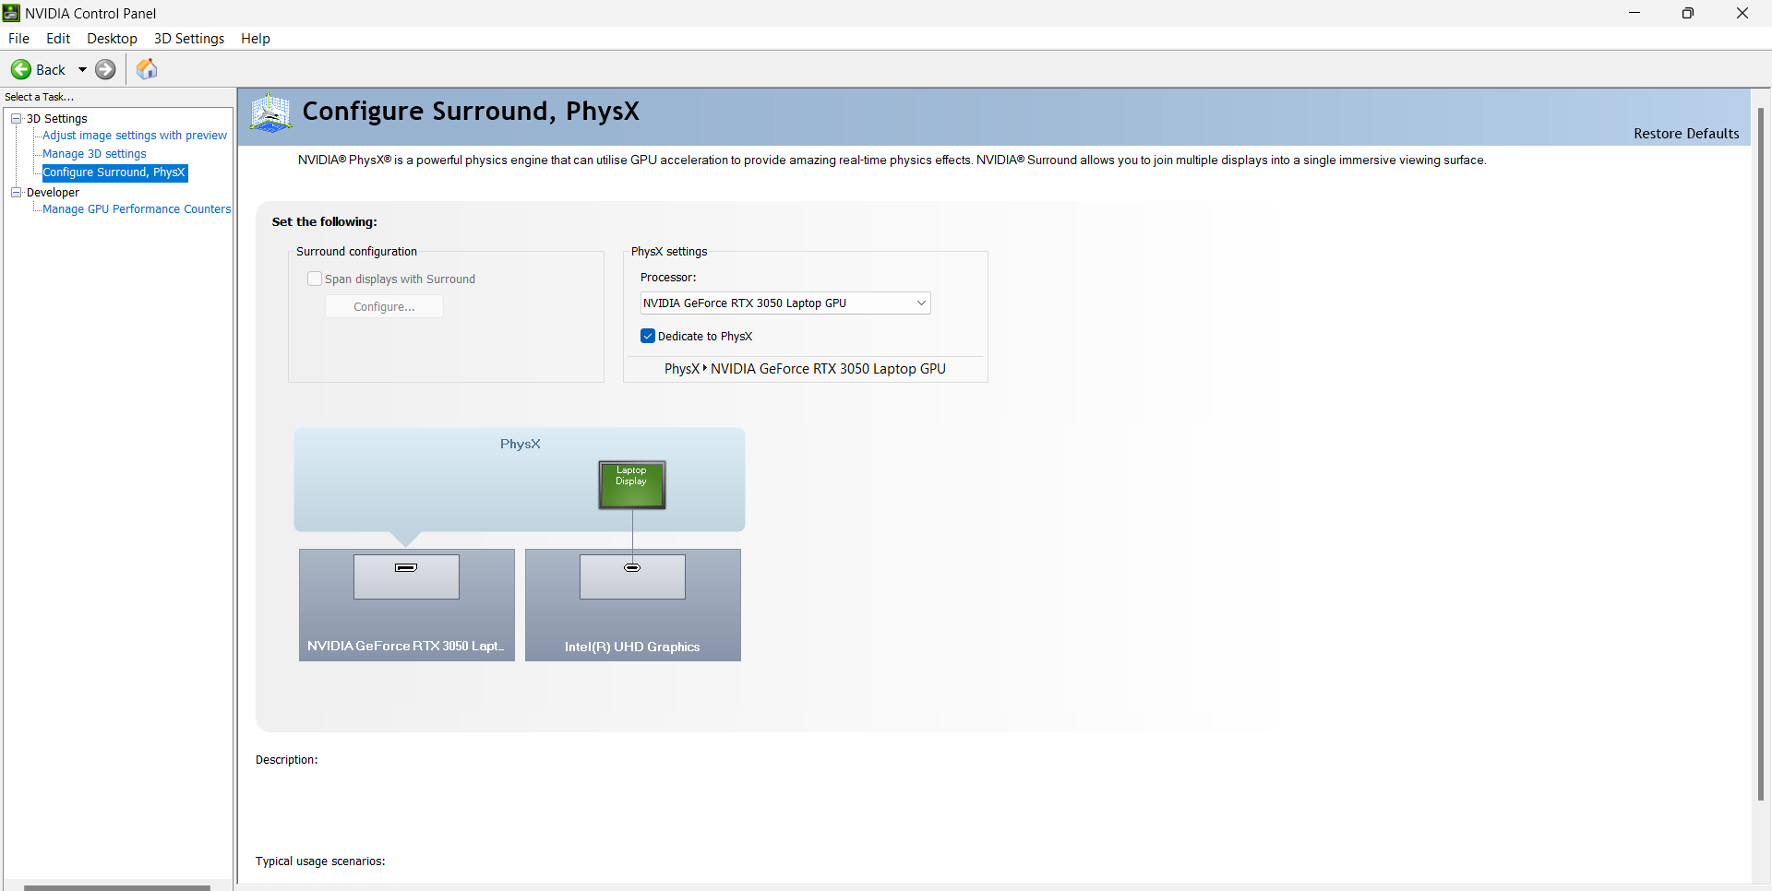This screenshot has height=891, width=1772.
Task: Restore down the NVIDIA Control Panel window
Action: coord(1688,13)
